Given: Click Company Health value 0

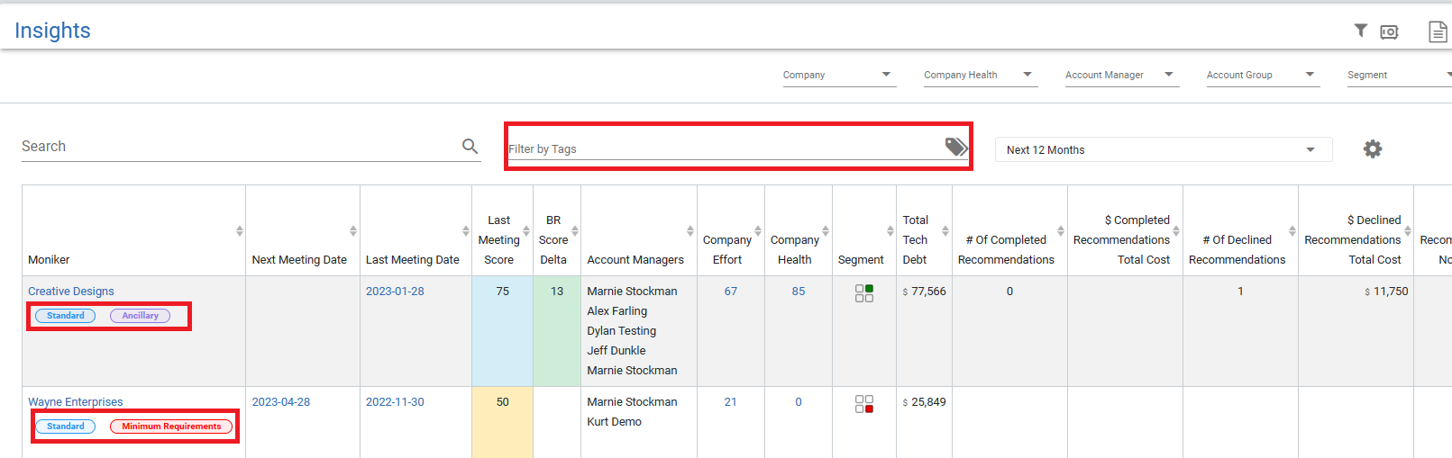Looking at the screenshot, I should coord(799,402).
